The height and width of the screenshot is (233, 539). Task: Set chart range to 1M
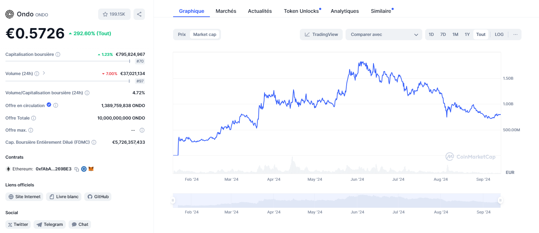[x=455, y=35]
